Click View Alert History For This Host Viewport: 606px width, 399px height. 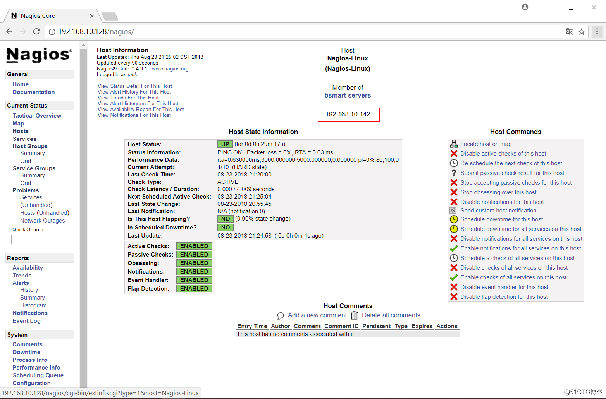134,92
